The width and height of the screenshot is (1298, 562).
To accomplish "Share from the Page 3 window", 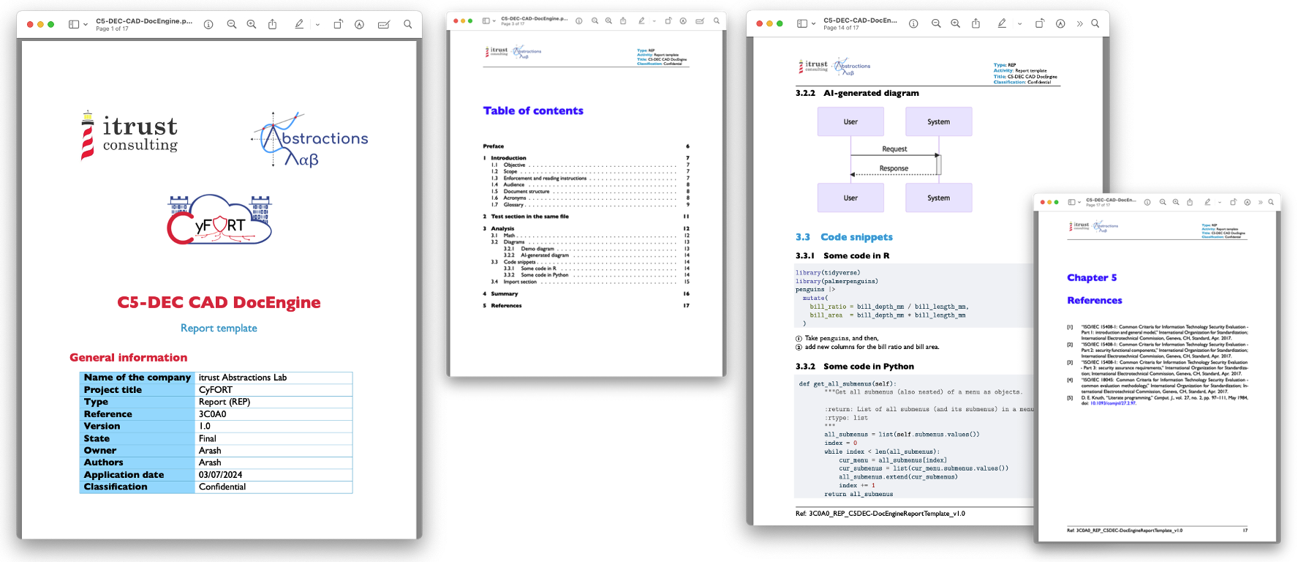I will tap(623, 20).
